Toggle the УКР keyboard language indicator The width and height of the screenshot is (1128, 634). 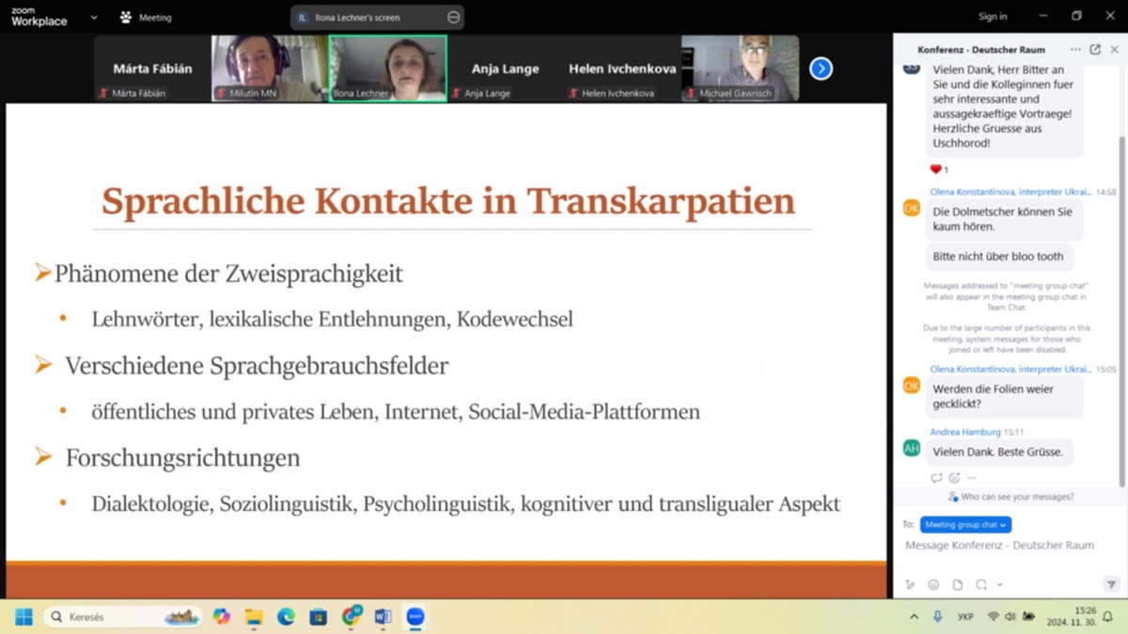click(964, 617)
